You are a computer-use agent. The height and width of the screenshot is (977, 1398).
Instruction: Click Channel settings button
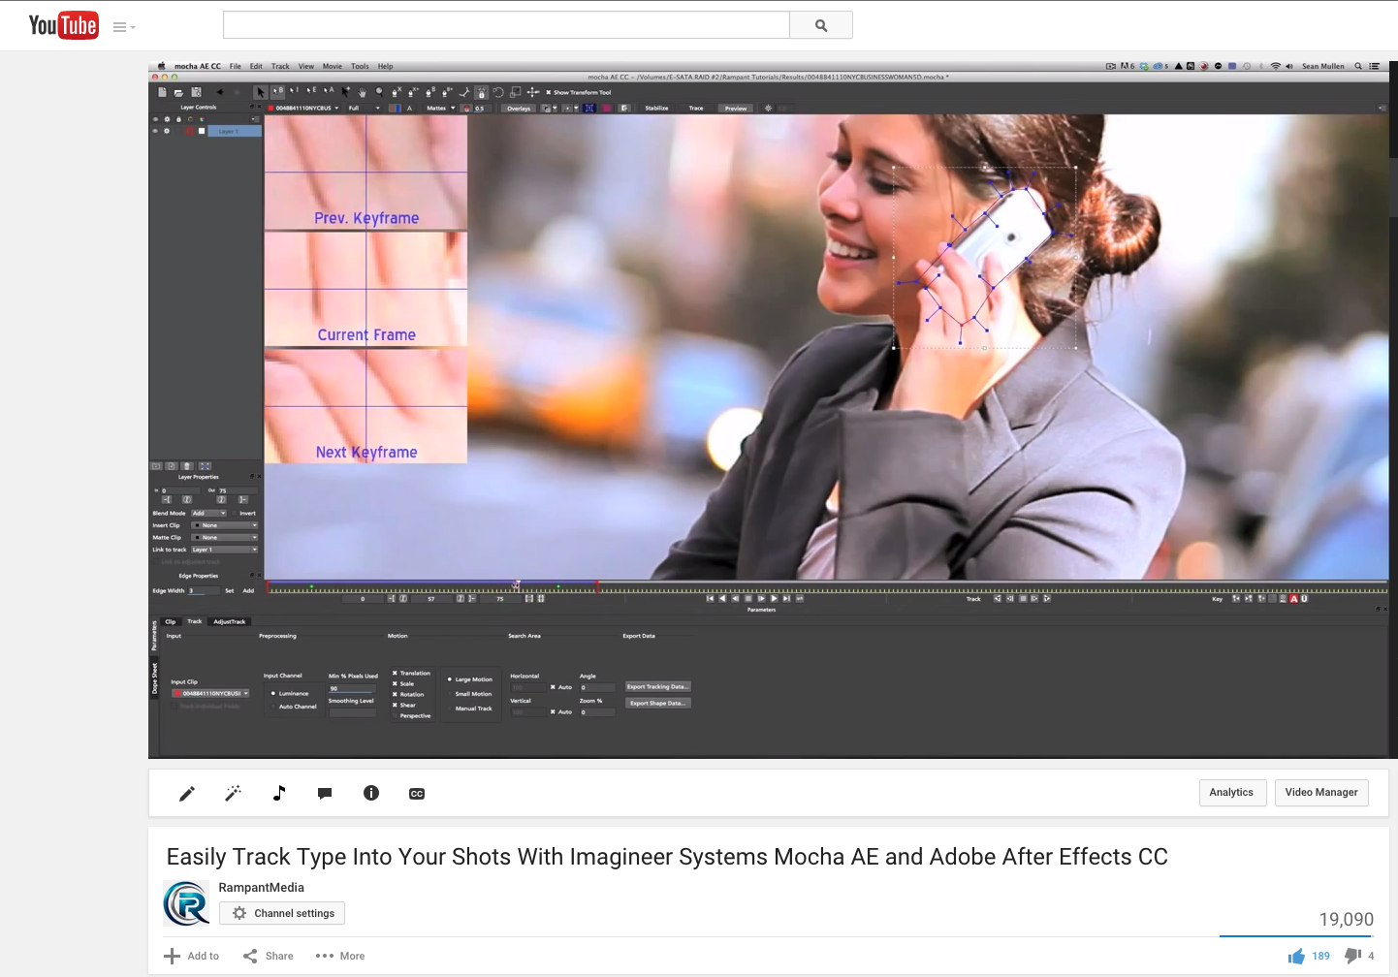[282, 913]
